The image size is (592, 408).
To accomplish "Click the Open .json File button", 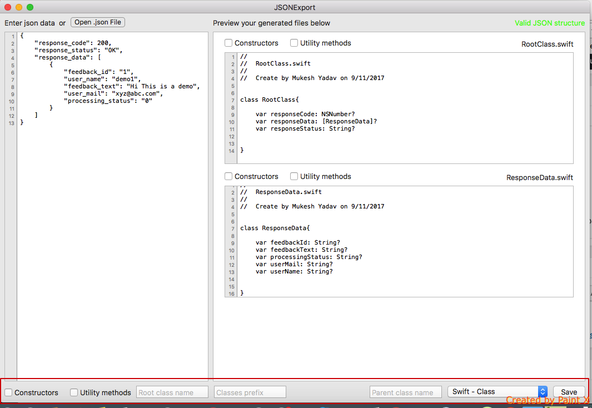I will tap(98, 22).
